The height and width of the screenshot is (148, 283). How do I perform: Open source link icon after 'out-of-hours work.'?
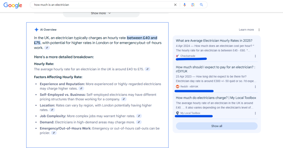point(47,48)
